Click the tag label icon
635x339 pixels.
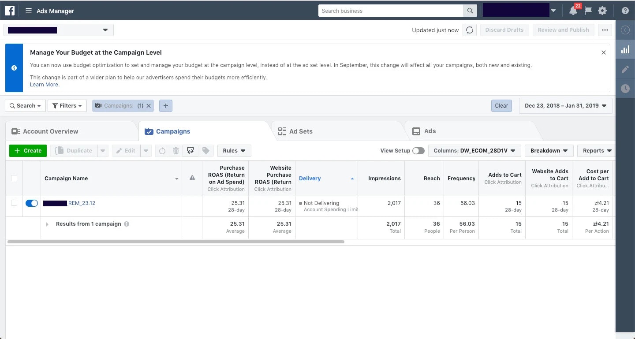[205, 151]
